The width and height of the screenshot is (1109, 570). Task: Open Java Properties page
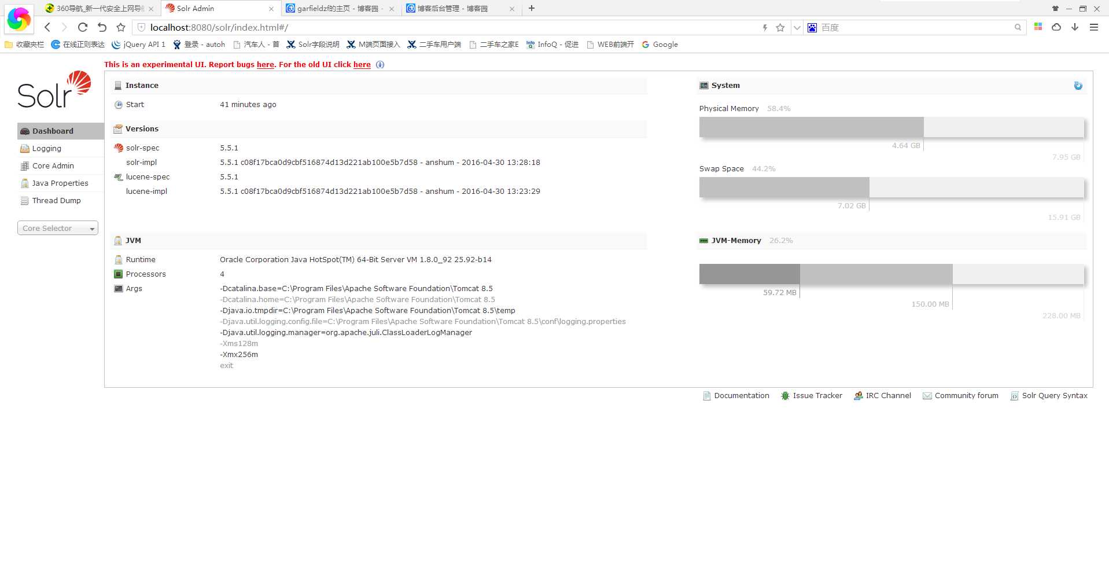click(x=60, y=183)
